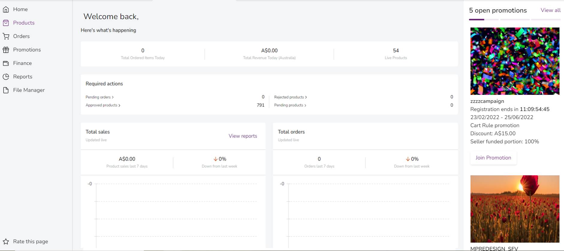Click the zzzzcampaign confetti promotion image
The height and width of the screenshot is (251, 564).
[515, 61]
